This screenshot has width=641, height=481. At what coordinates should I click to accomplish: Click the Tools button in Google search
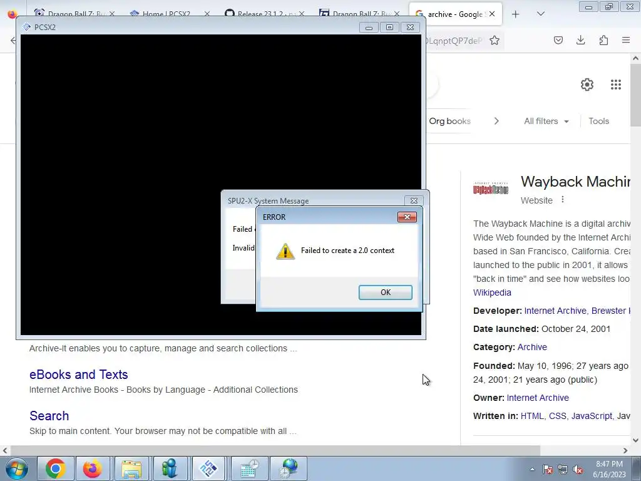(598, 121)
